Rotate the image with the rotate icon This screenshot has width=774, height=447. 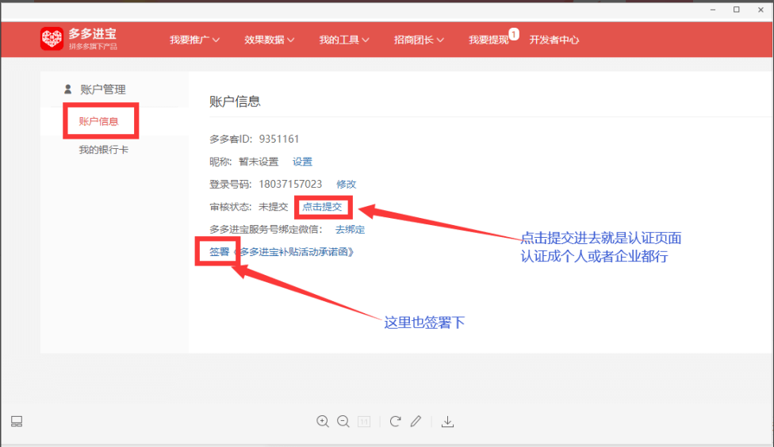pyautogui.click(x=395, y=422)
